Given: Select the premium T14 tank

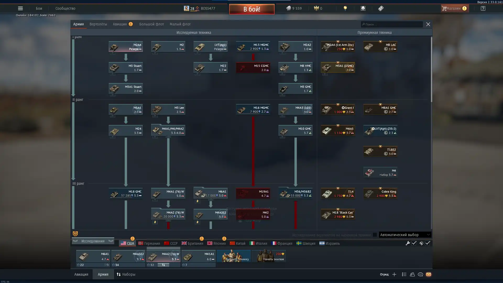Looking at the screenshot, I should click(x=338, y=193).
